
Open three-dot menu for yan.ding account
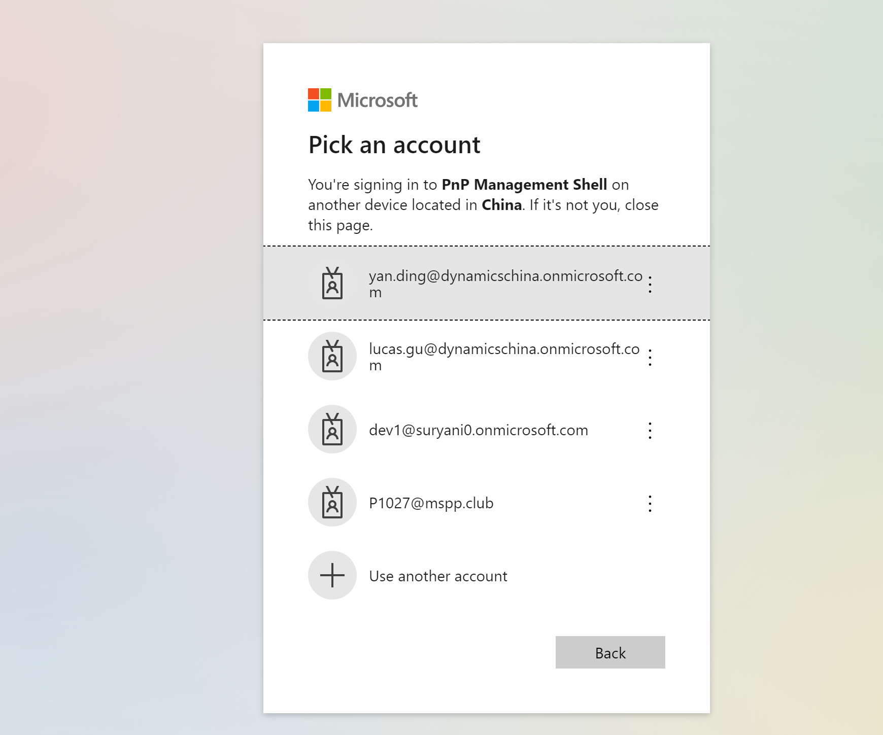pyautogui.click(x=650, y=284)
